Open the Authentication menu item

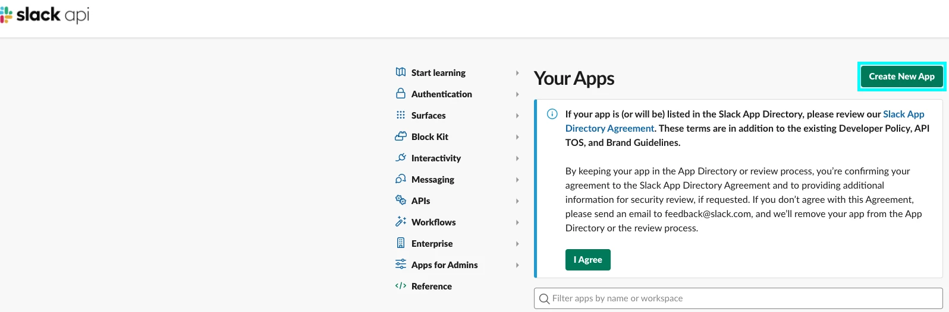click(x=442, y=94)
